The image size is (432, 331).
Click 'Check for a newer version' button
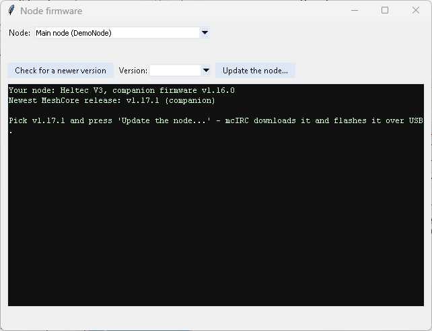61,71
